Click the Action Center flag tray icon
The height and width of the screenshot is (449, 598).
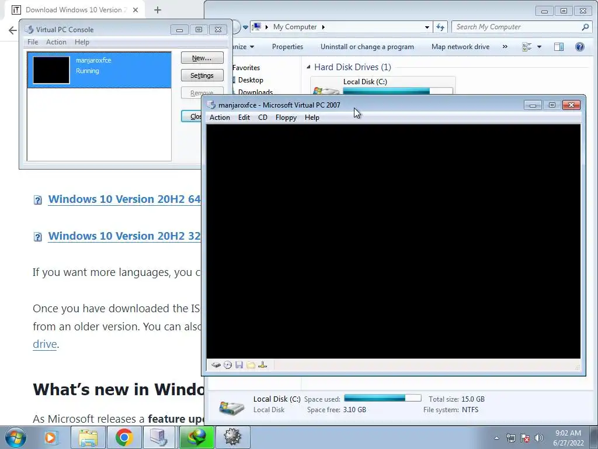pos(525,438)
